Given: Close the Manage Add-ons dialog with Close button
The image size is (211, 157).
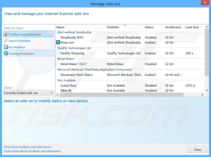Looking at the screenshot, I should tap(197, 149).
